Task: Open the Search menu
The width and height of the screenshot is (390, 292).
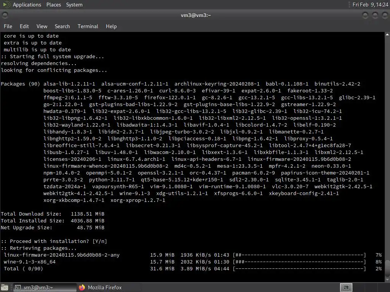Action: click(62, 26)
